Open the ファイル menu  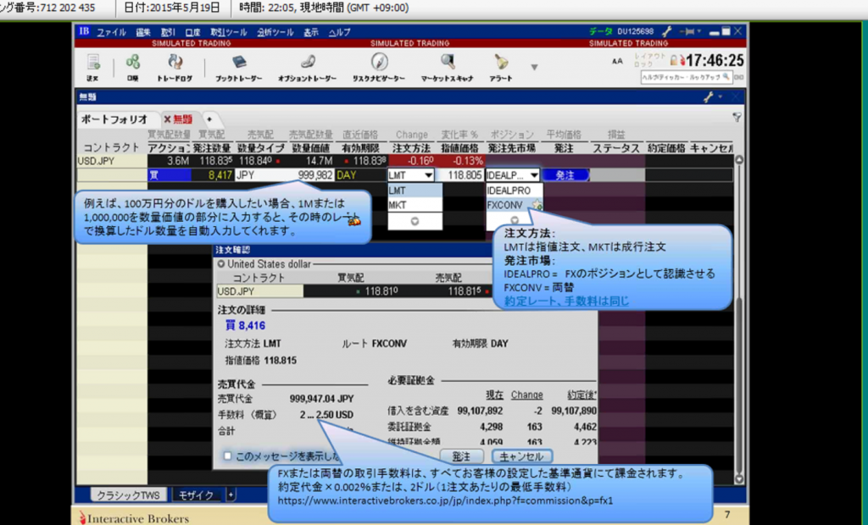coord(112,33)
